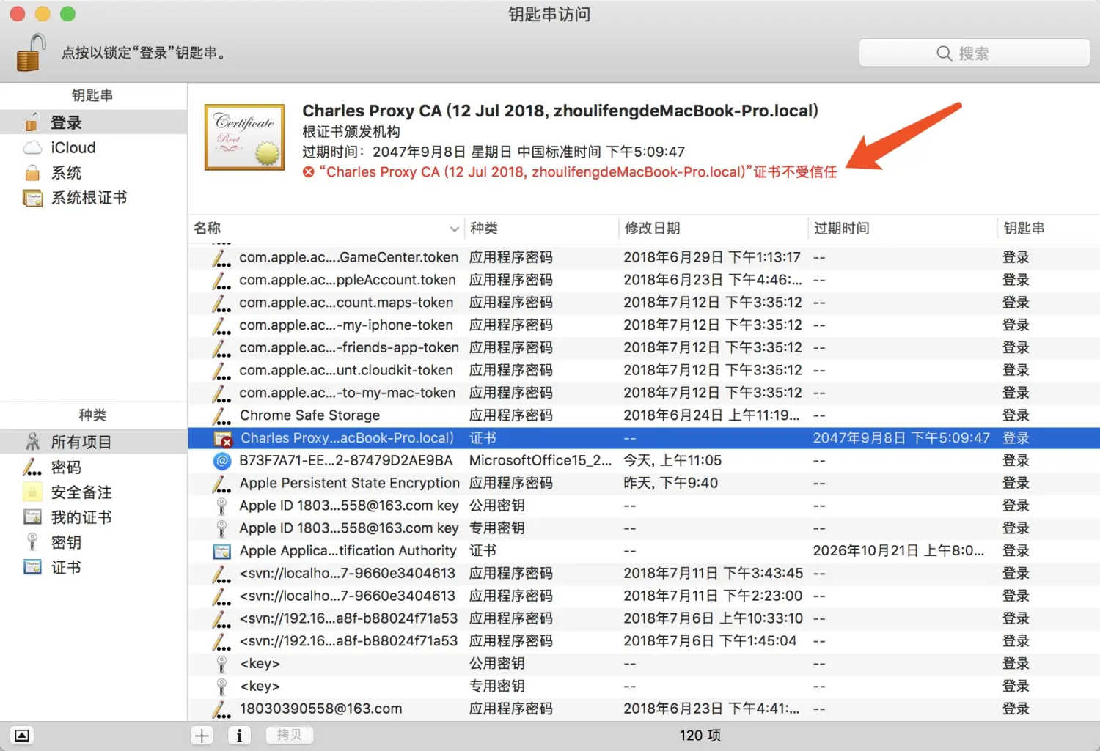Click the 今天, 上午11:05 modified date cell
This screenshot has height=751, width=1100.
tap(672, 461)
